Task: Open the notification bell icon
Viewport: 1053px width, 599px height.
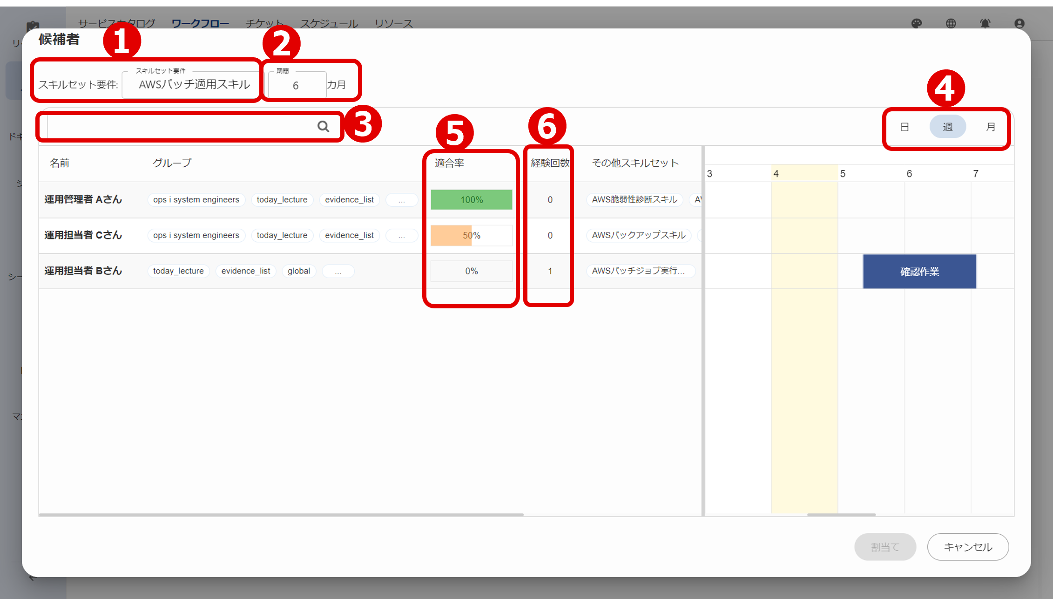Action: [x=985, y=23]
